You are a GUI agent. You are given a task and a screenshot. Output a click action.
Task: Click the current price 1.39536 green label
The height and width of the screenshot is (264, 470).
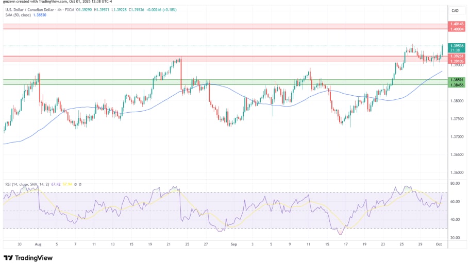(457, 46)
